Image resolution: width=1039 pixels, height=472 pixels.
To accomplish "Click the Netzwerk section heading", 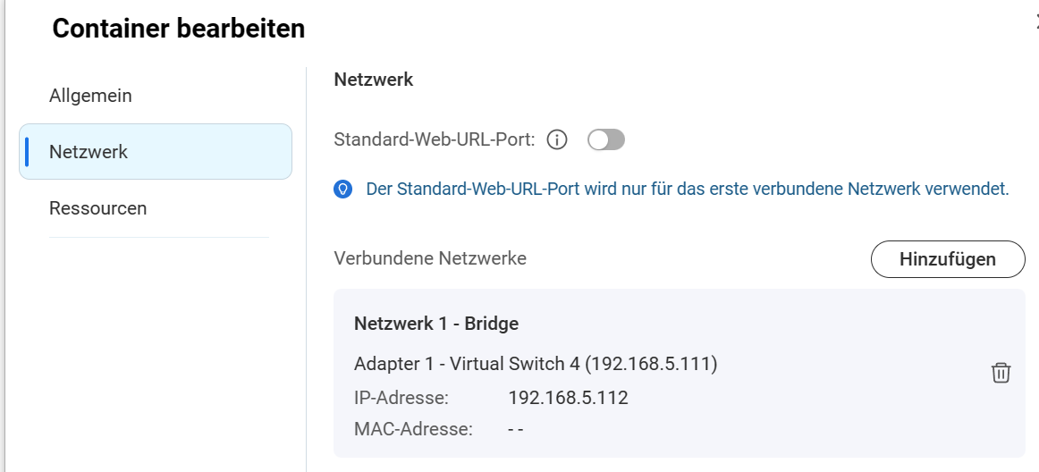I will point(374,80).
